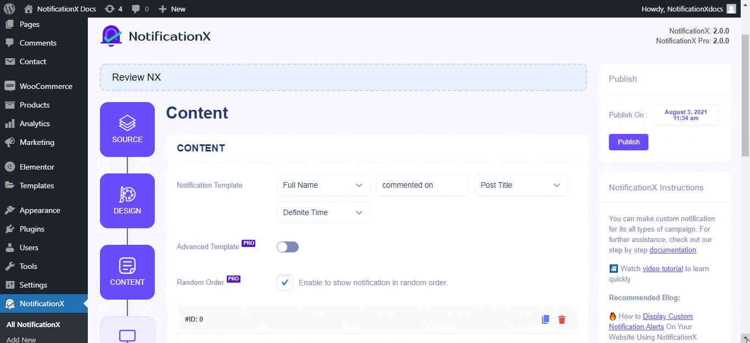
Task: Go to the Content step
Action: click(x=127, y=272)
